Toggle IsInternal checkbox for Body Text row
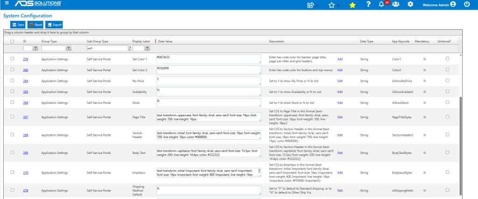Viewport: 478px width, 199px height. pyautogui.click(x=448, y=152)
